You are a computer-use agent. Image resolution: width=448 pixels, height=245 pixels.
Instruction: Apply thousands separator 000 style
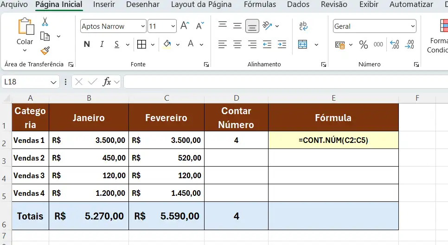[378, 45]
